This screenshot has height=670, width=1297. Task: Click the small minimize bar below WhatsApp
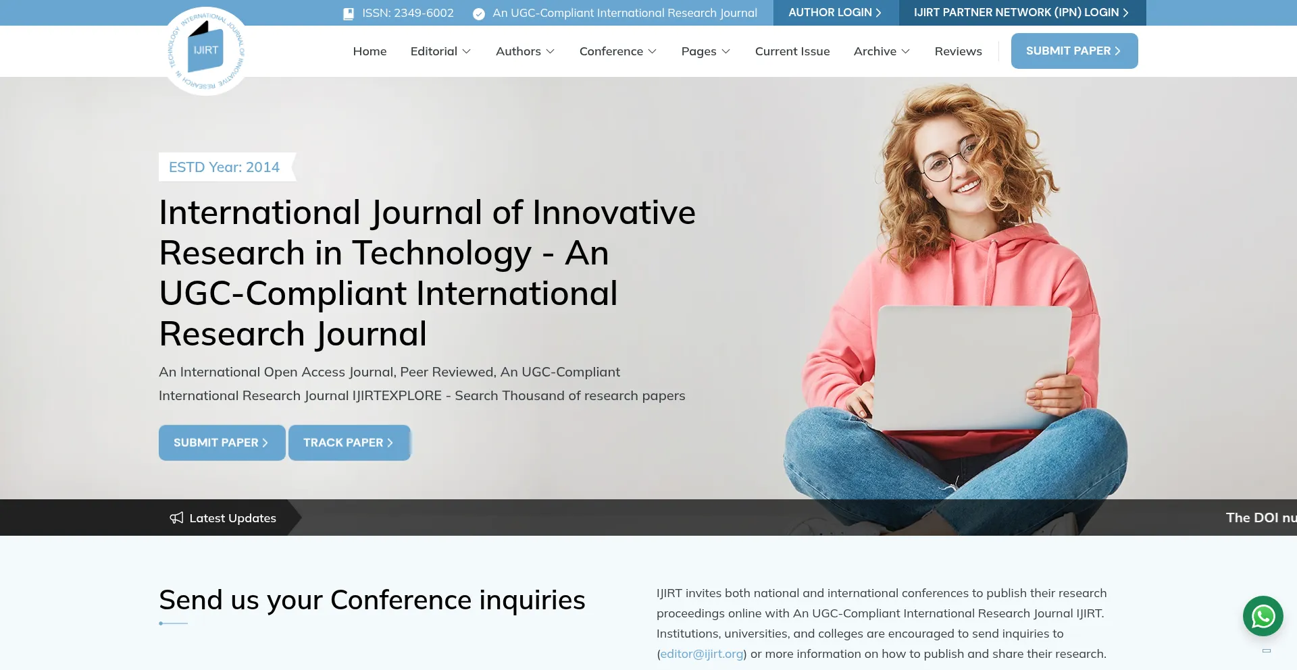(1267, 650)
